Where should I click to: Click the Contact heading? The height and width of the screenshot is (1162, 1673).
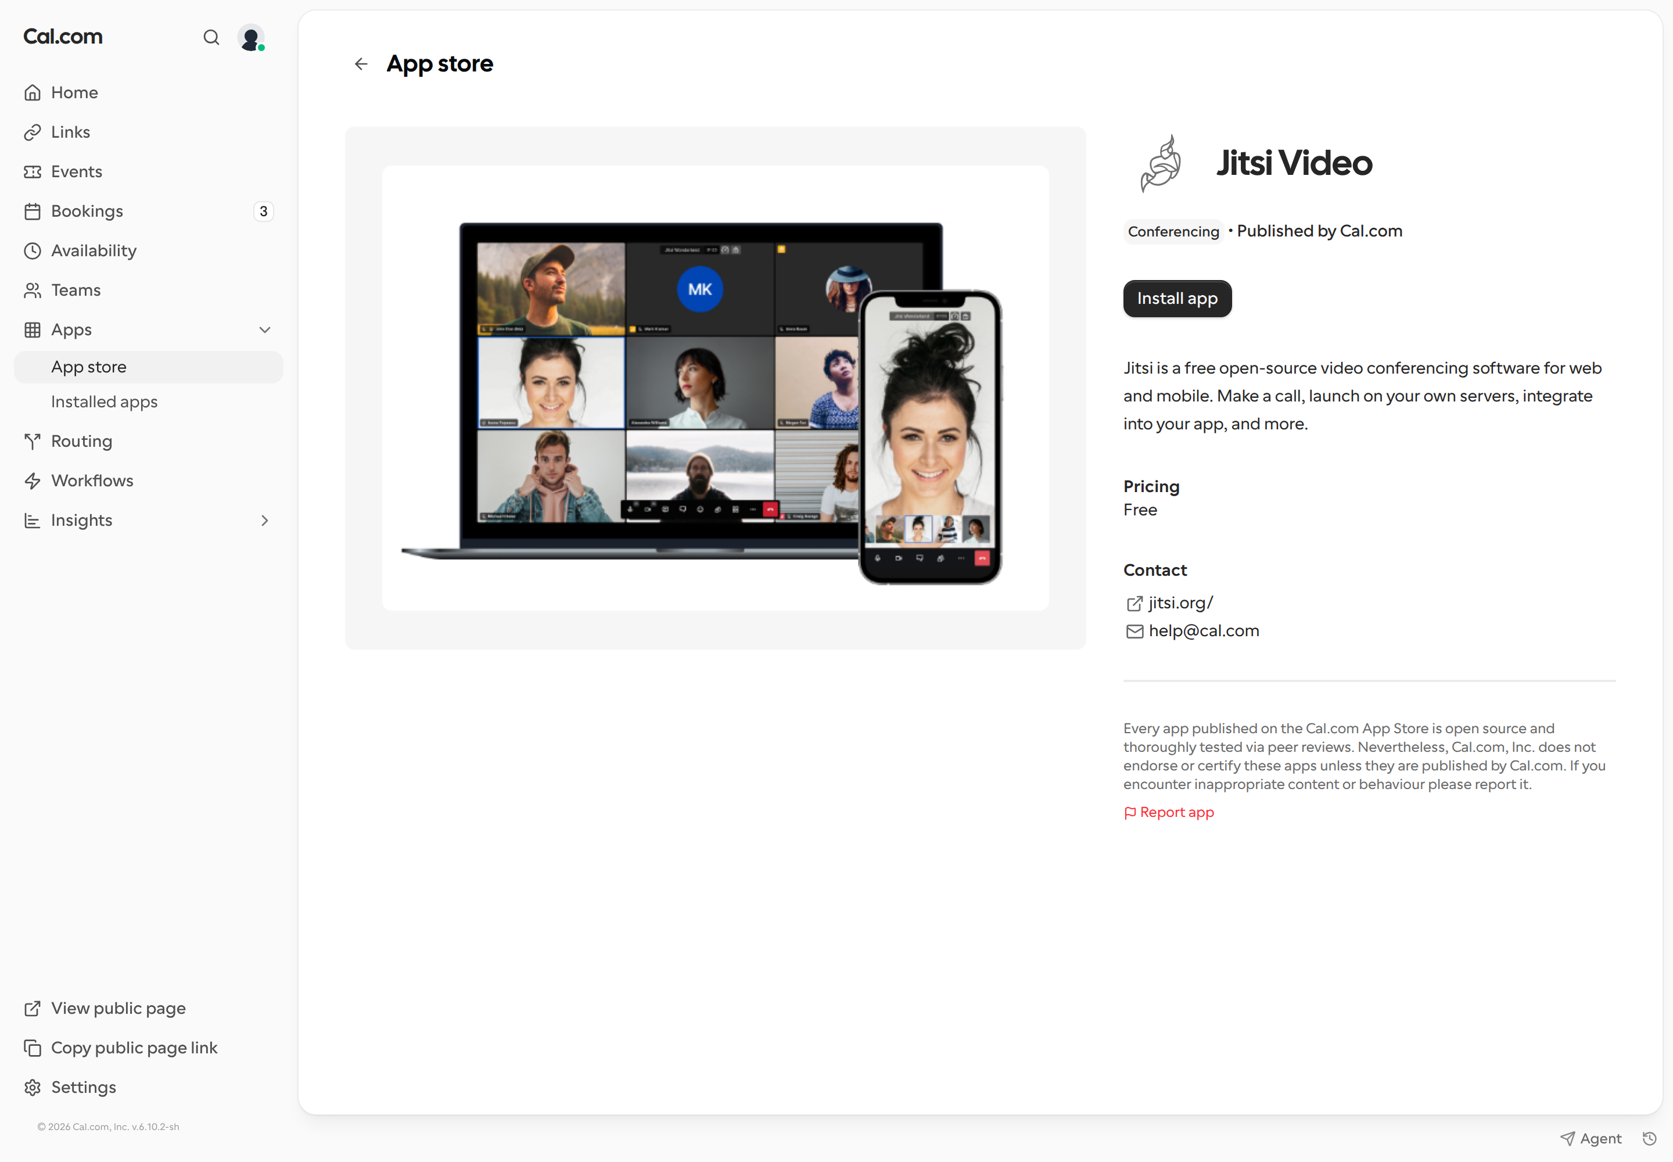point(1155,570)
